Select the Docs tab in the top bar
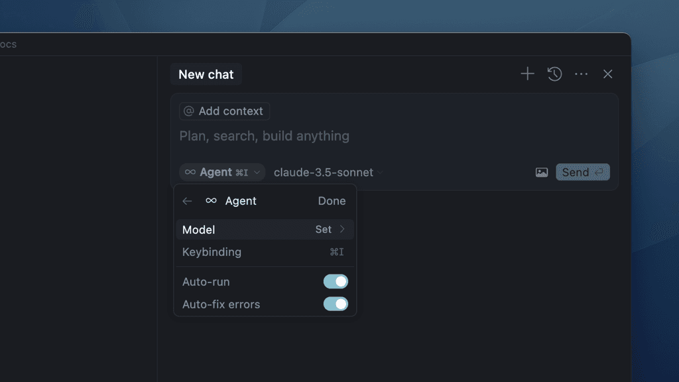 coord(8,44)
